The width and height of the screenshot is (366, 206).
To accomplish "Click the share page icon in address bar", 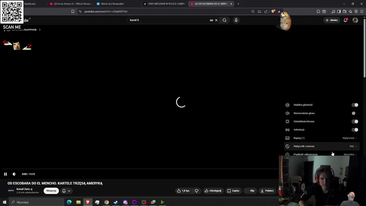I will click(x=266, y=11).
